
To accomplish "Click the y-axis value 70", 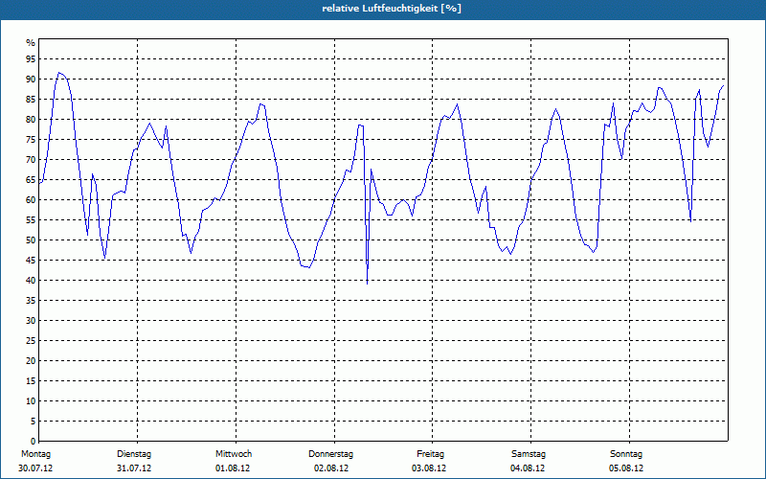I will [x=31, y=160].
